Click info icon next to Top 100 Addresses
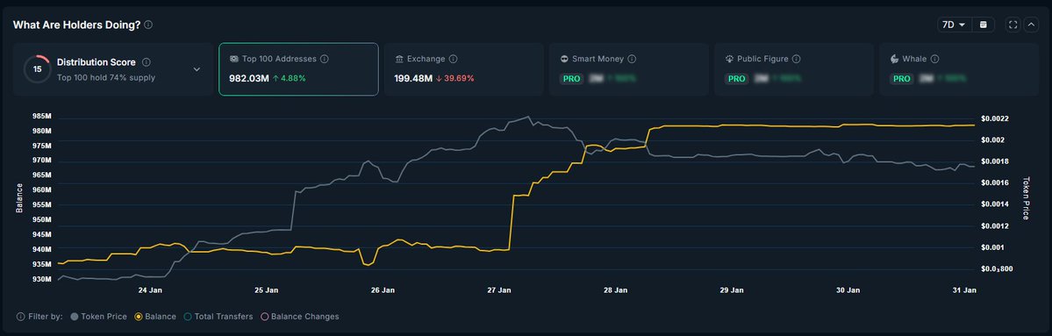 coord(325,59)
